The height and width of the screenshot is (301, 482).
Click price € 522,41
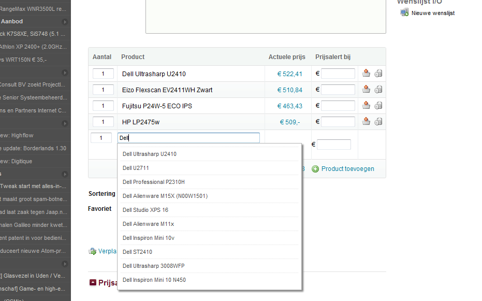coord(289,74)
